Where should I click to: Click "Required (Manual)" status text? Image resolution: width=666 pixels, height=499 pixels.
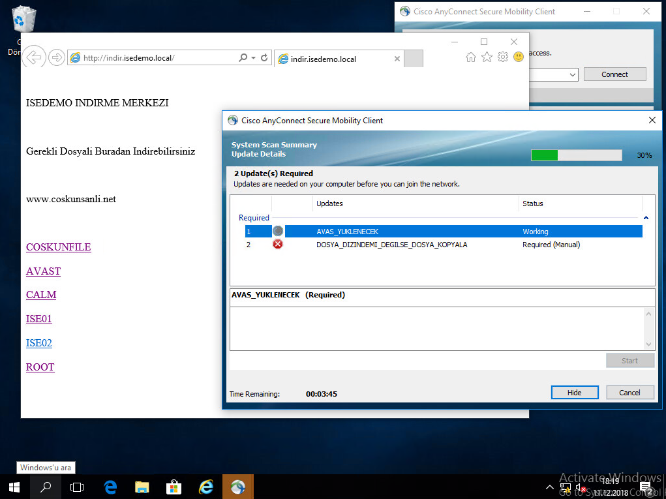click(x=551, y=245)
